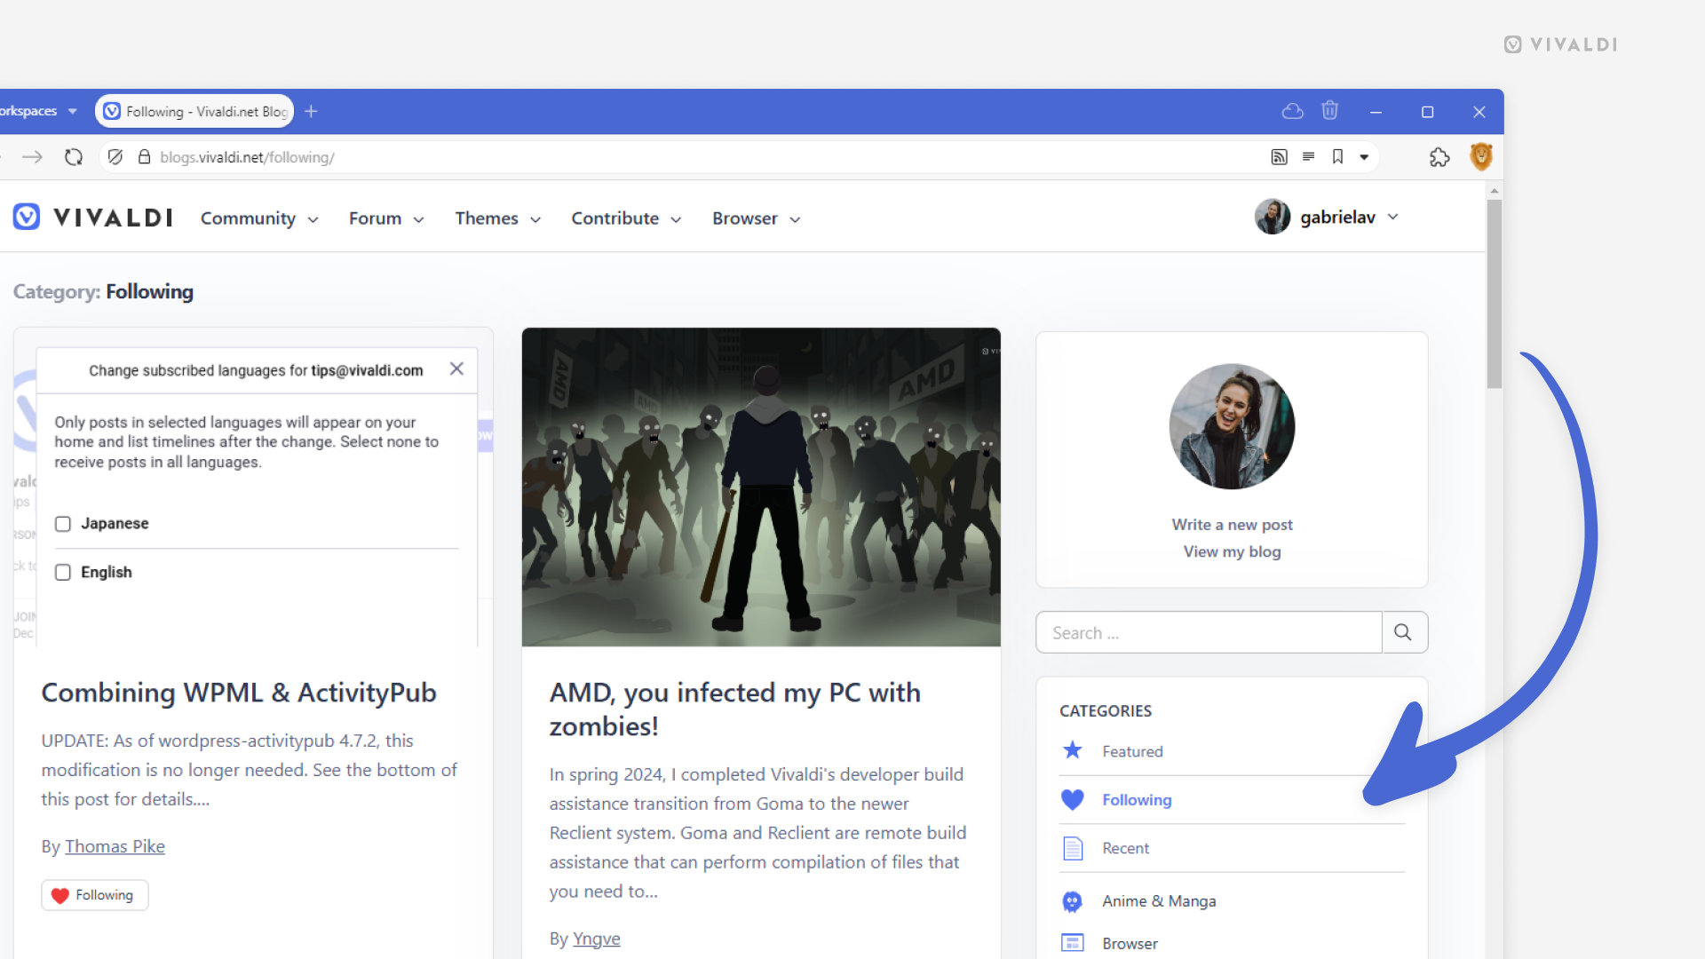Image resolution: width=1705 pixels, height=959 pixels.
Task: Close the subscribed languages dialog
Action: point(456,369)
